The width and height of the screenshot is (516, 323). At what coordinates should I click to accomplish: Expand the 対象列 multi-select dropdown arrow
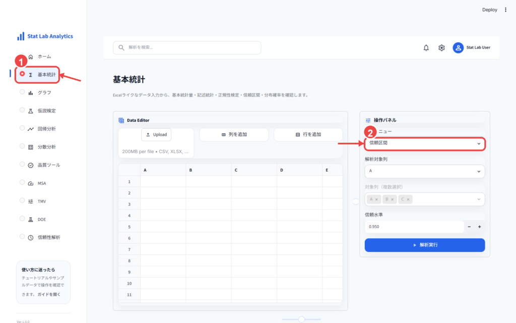(x=479, y=199)
